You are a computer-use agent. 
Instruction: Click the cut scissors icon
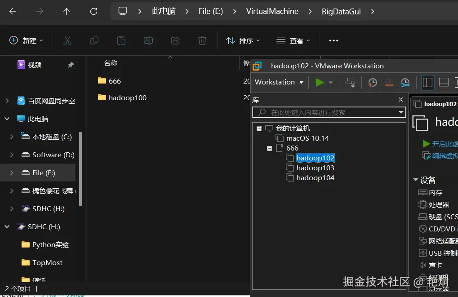[67, 40]
